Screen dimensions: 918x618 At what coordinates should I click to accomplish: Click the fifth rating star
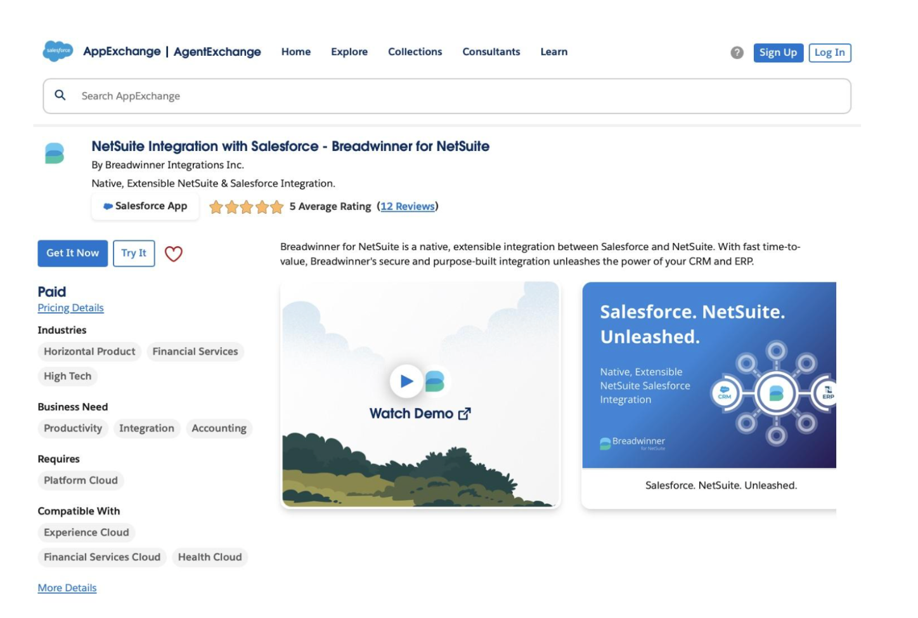tap(275, 206)
